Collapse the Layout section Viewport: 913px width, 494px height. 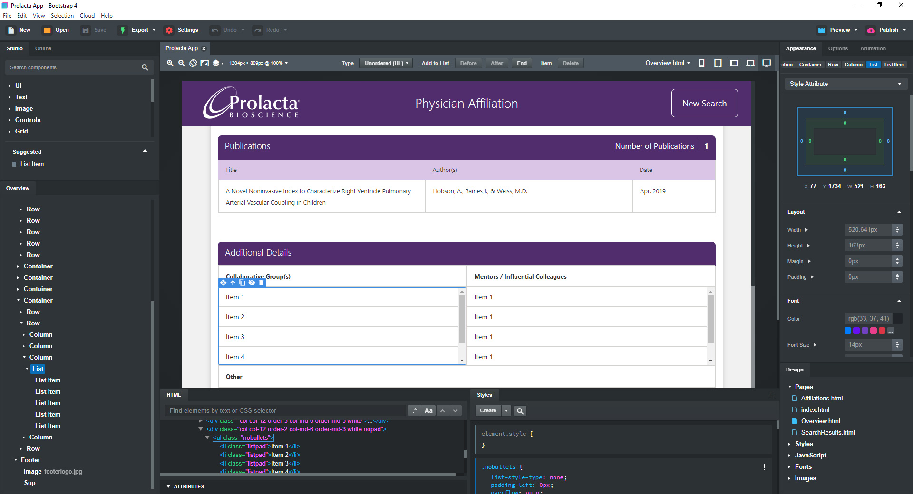[899, 212]
